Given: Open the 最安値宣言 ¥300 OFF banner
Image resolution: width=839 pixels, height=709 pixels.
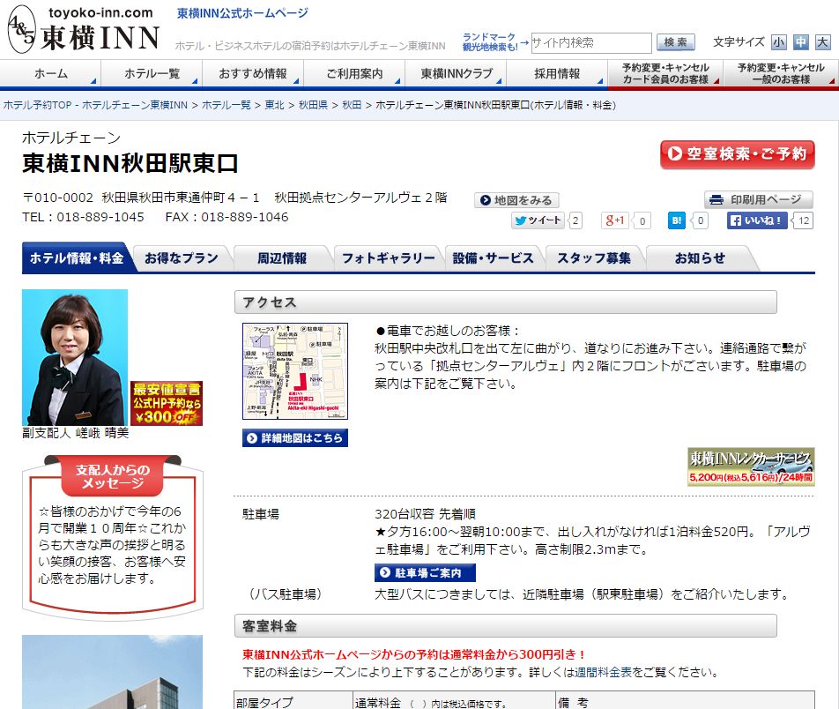Looking at the screenshot, I should 167,403.
